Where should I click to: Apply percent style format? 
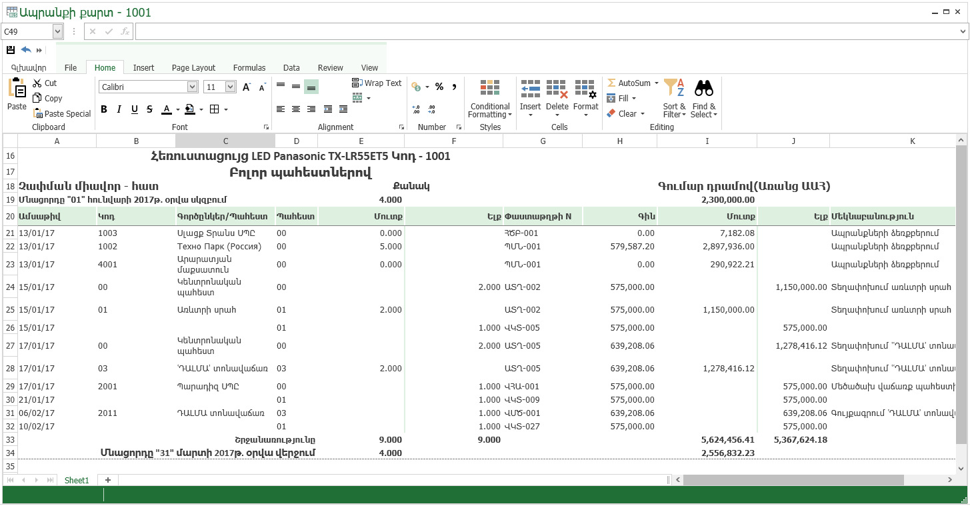[x=439, y=87]
